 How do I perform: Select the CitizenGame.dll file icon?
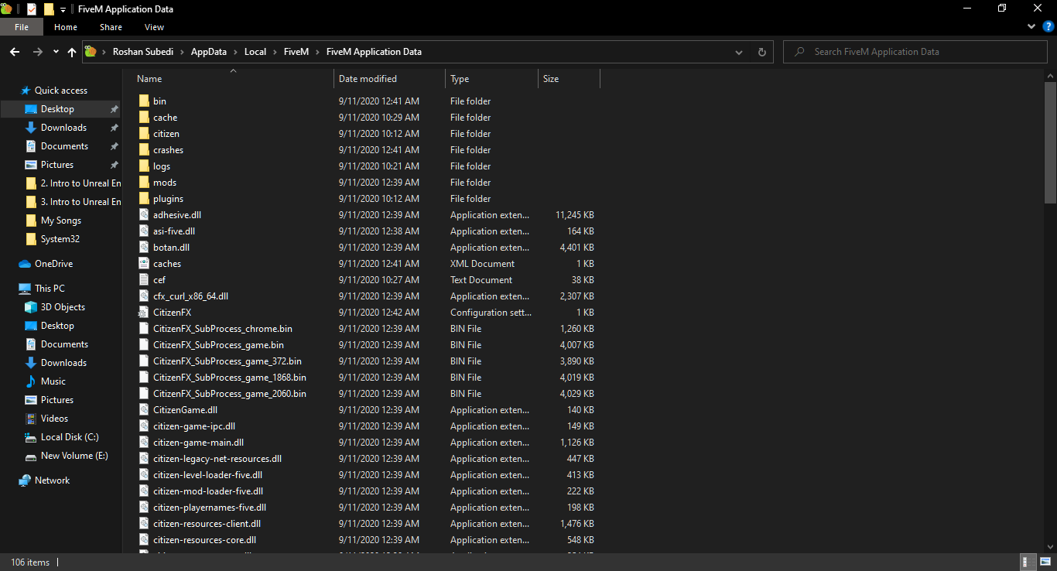pyautogui.click(x=144, y=410)
